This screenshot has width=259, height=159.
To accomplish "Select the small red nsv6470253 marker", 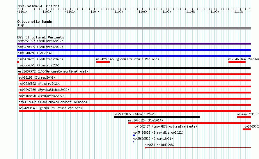I will [x=18, y=62].
